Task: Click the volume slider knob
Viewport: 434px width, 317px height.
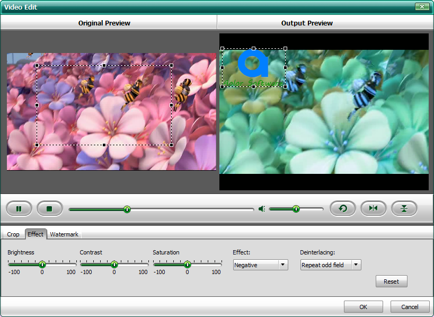Action: [x=296, y=209]
